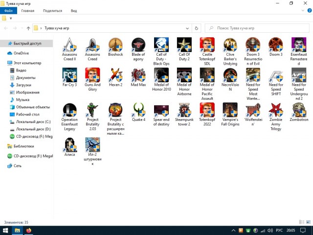
Task: Select Clive Barker's Undying shortcut
Action: pyautogui.click(x=230, y=51)
